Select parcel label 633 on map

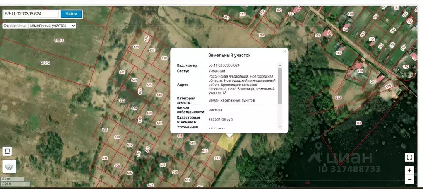[152, 51]
